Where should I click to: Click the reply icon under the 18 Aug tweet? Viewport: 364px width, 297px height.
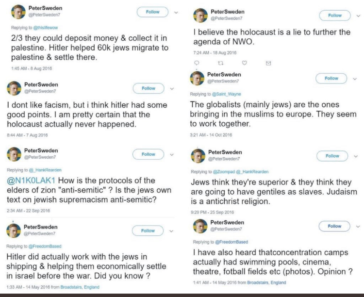click(197, 63)
